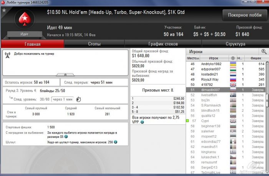Click the Norwegian flag next to boj3n
Image resolution: width=269 pixels, height=176 pixels.
click(233, 100)
